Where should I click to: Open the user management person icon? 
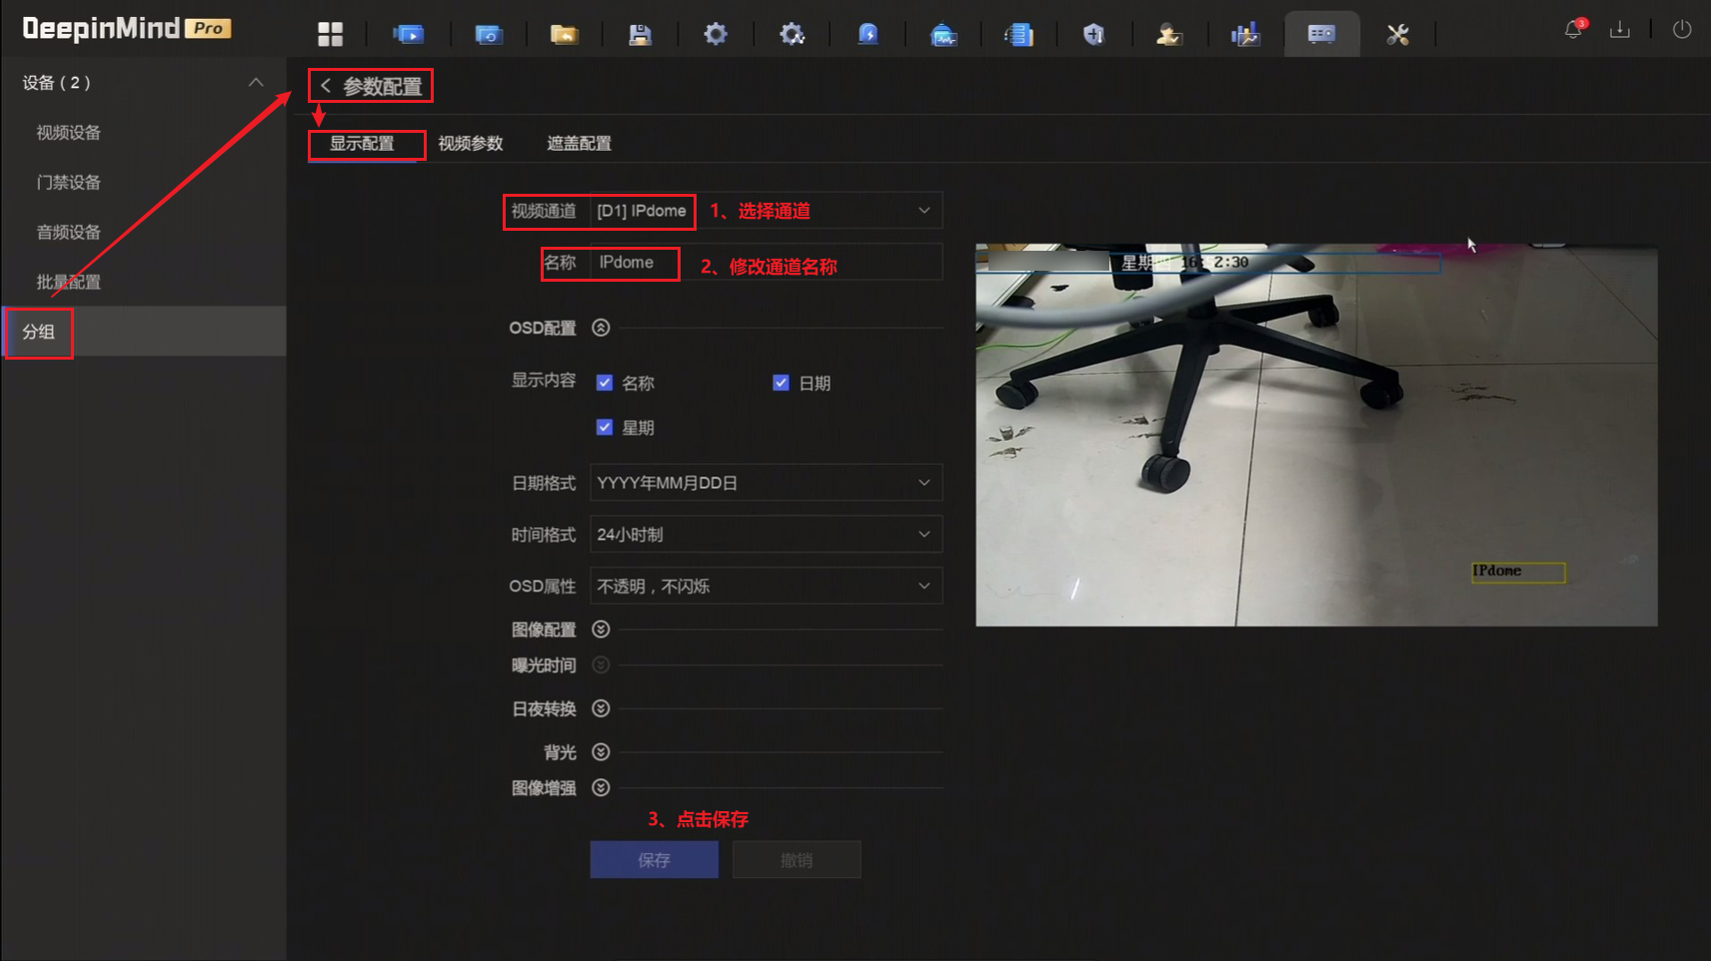point(1169,34)
